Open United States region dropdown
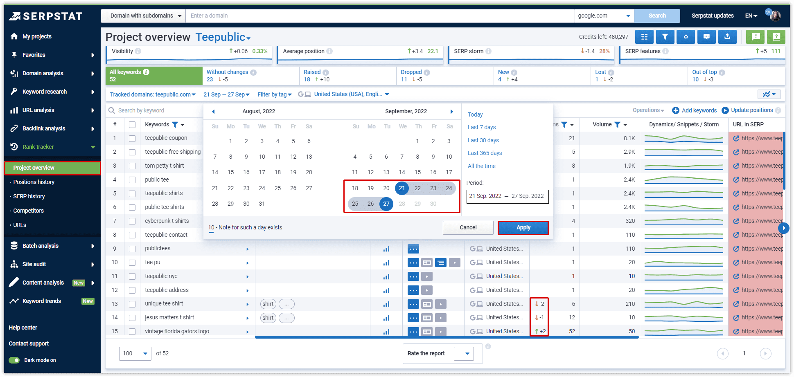 tap(344, 94)
